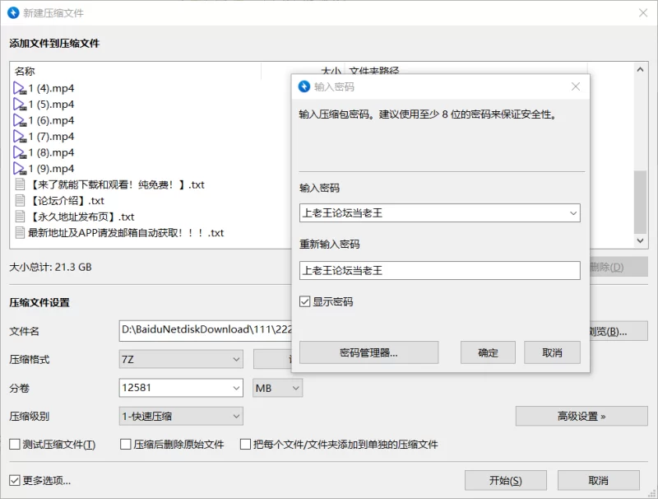Click text file icon of 【永久地址发布页】.txt
658x499 pixels.
pos(20,217)
